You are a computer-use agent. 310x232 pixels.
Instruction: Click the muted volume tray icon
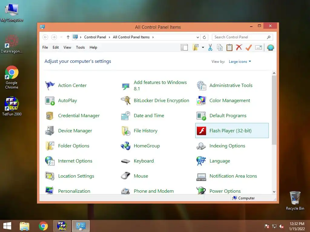point(282,226)
